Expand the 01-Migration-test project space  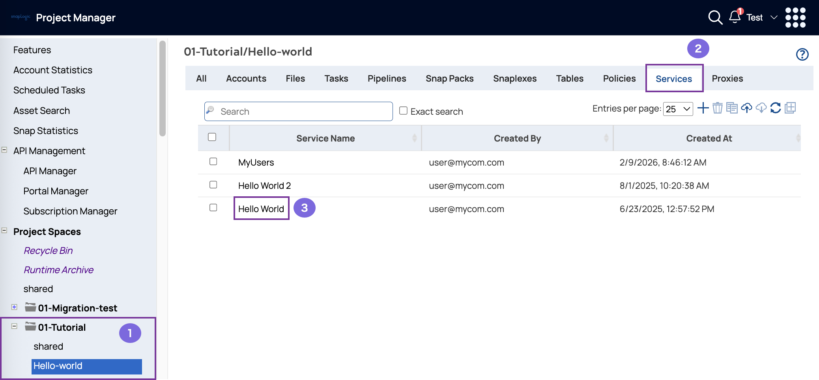[14, 307]
